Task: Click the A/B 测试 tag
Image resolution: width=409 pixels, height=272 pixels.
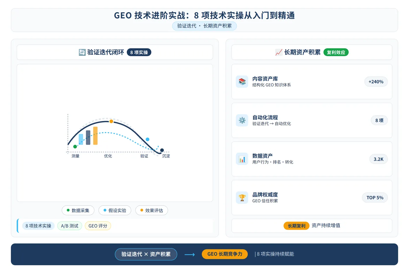Action: [x=70, y=226]
